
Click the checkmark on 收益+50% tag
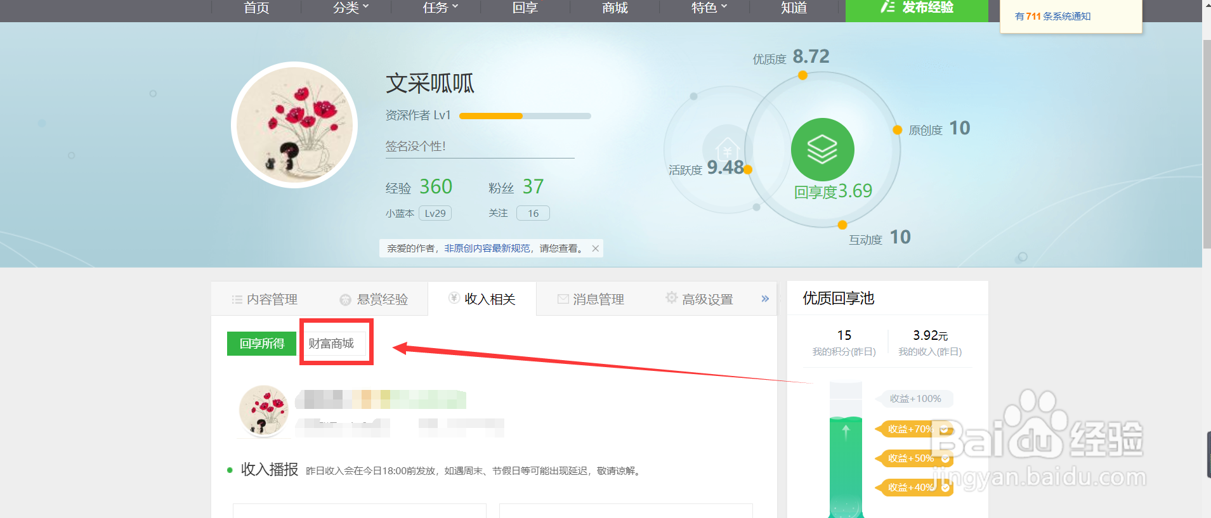945,458
